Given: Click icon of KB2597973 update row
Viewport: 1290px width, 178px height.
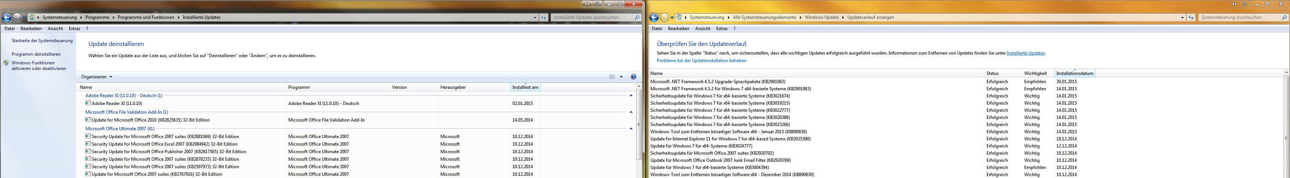Looking at the screenshot, I should (x=88, y=166).
